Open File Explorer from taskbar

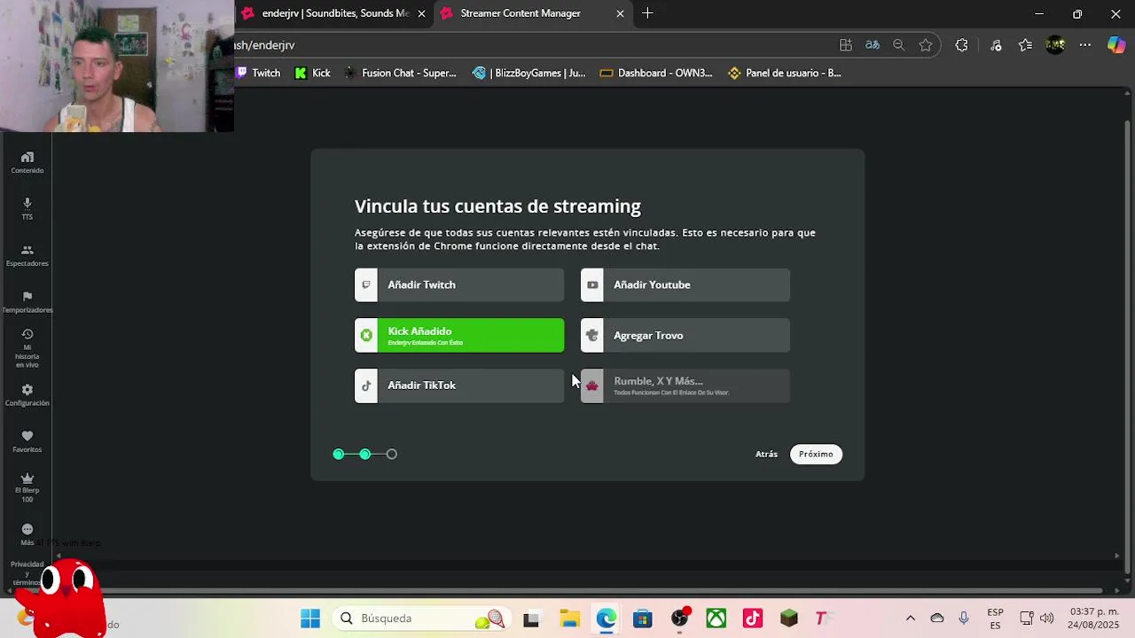tap(569, 619)
